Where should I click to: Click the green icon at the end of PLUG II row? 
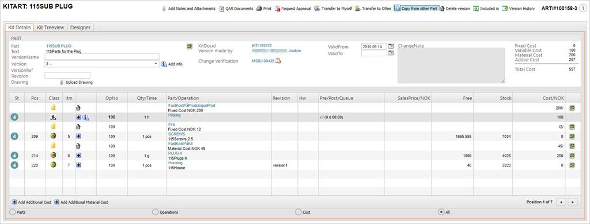[572, 155]
